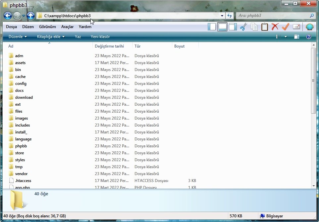Select the download folder

tap(24, 97)
